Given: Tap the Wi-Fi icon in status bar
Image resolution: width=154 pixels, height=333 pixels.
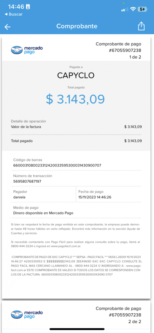Looking at the screenshot, I should tap(133, 9).
